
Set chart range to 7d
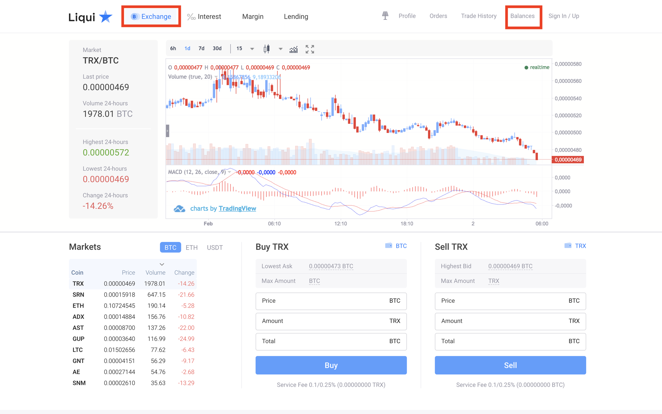[201, 49]
